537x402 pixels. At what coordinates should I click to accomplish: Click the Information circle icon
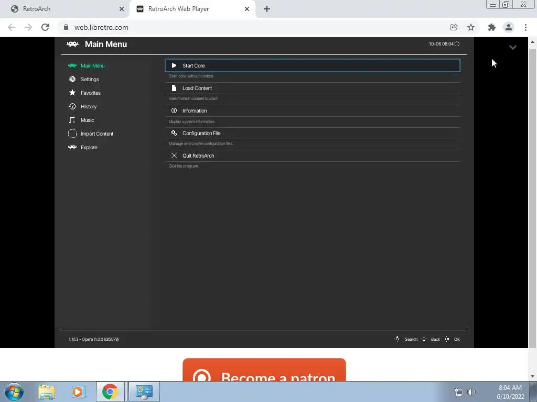point(174,110)
